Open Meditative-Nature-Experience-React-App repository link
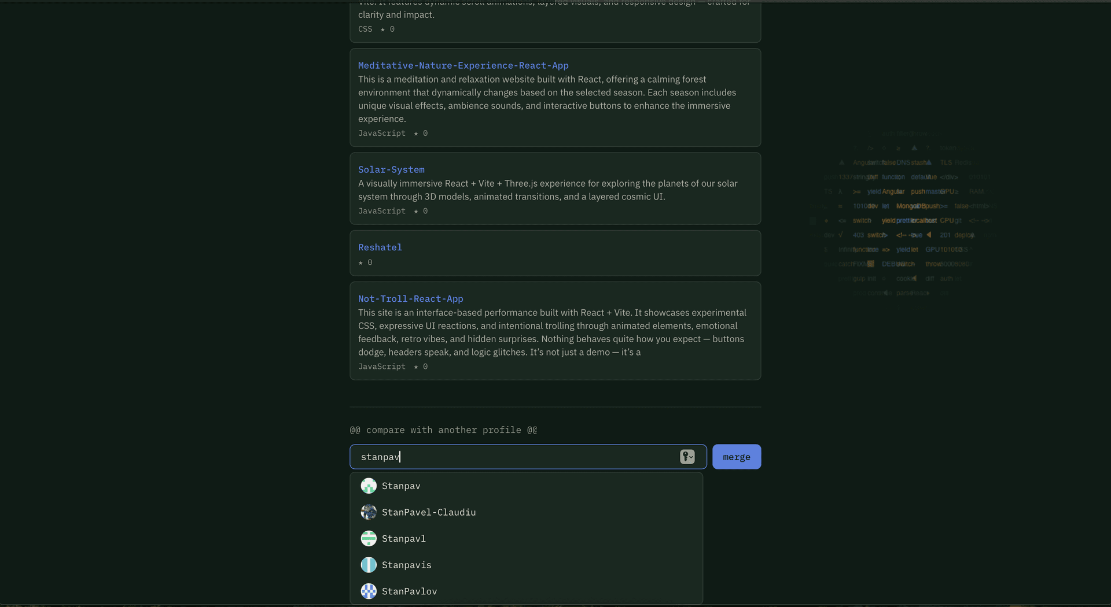This screenshot has height=607, width=1111. click(x=463, y=65)
